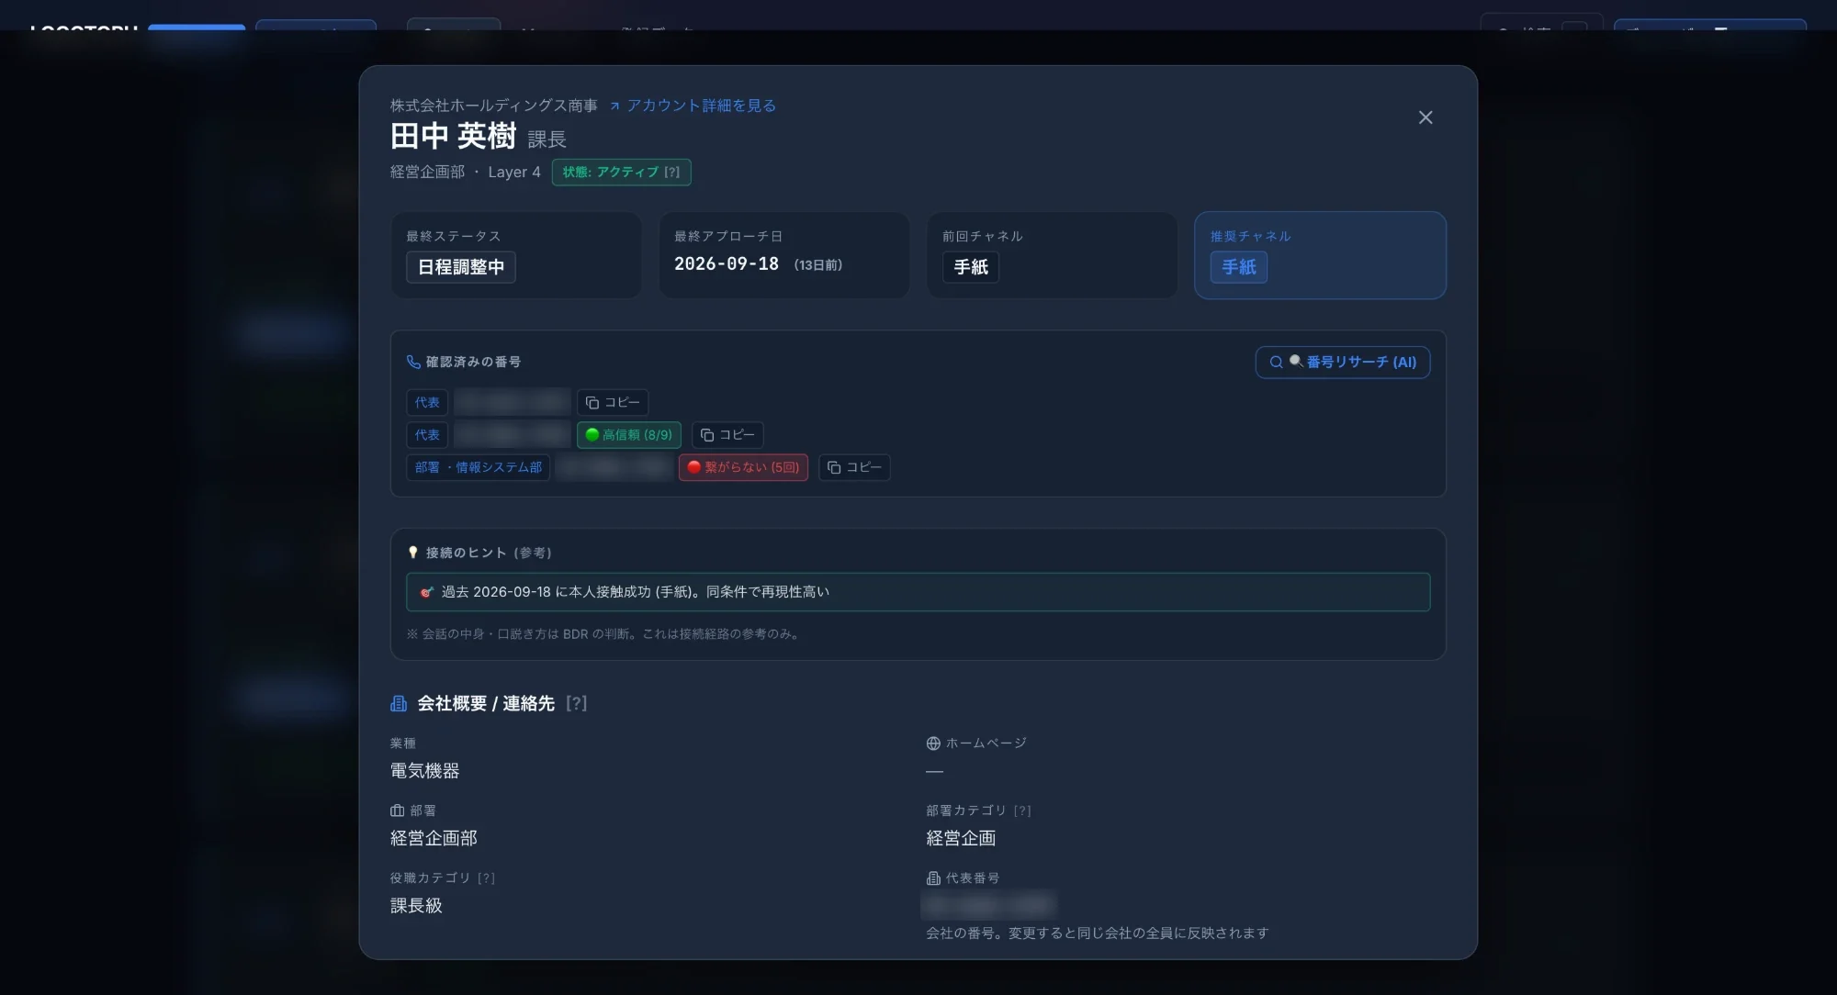The image size is (1837, 995).
Task: Close the contact detail modal
Action: (x=1426, y=117)
